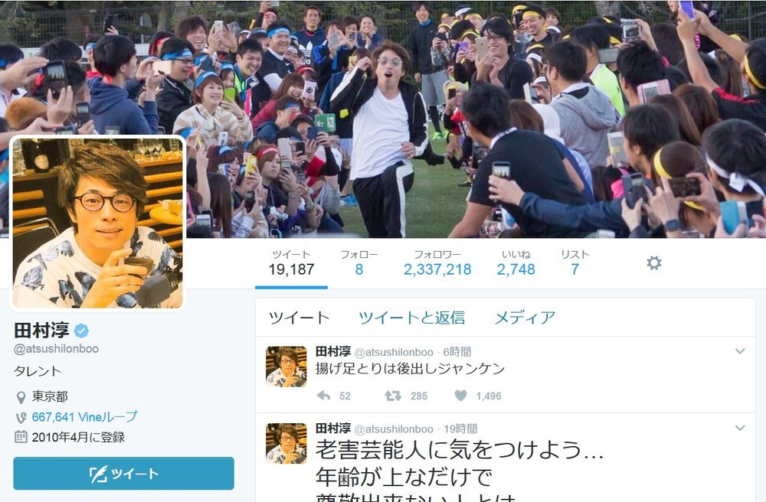The height and width of the screenshot is (502, 766).
Task: Select the ツイート timeline tab
Action: [x=300, y=318]
